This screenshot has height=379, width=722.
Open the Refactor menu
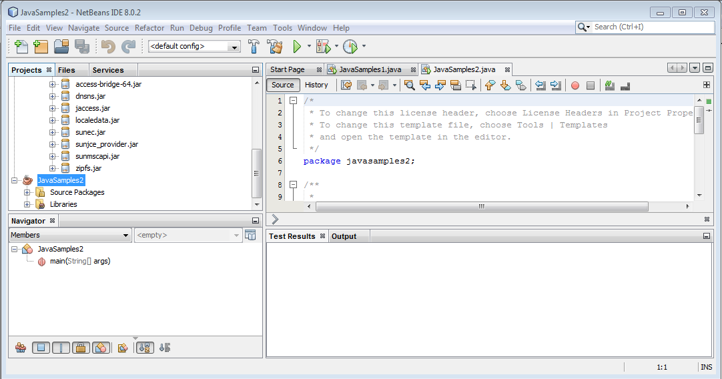tap(149, 28)
